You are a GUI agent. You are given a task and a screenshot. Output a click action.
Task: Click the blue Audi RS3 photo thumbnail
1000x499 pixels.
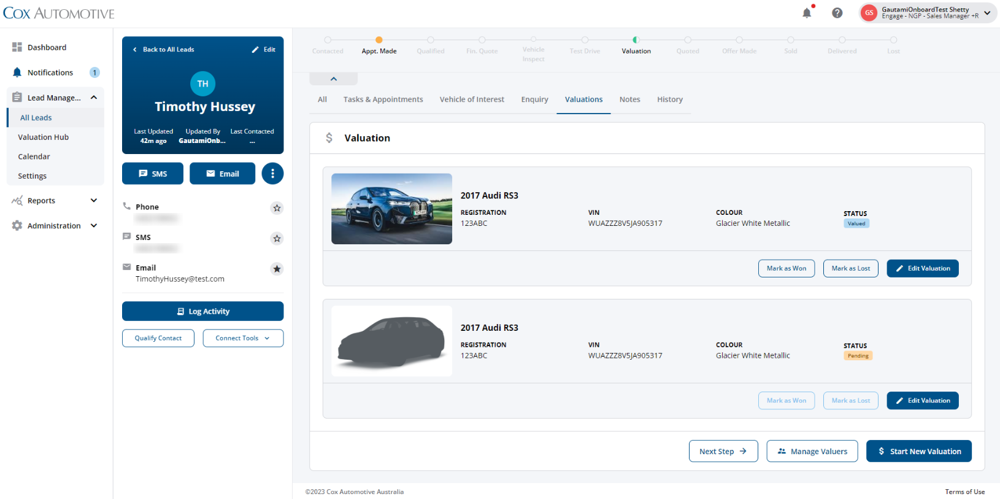point(391,209)
